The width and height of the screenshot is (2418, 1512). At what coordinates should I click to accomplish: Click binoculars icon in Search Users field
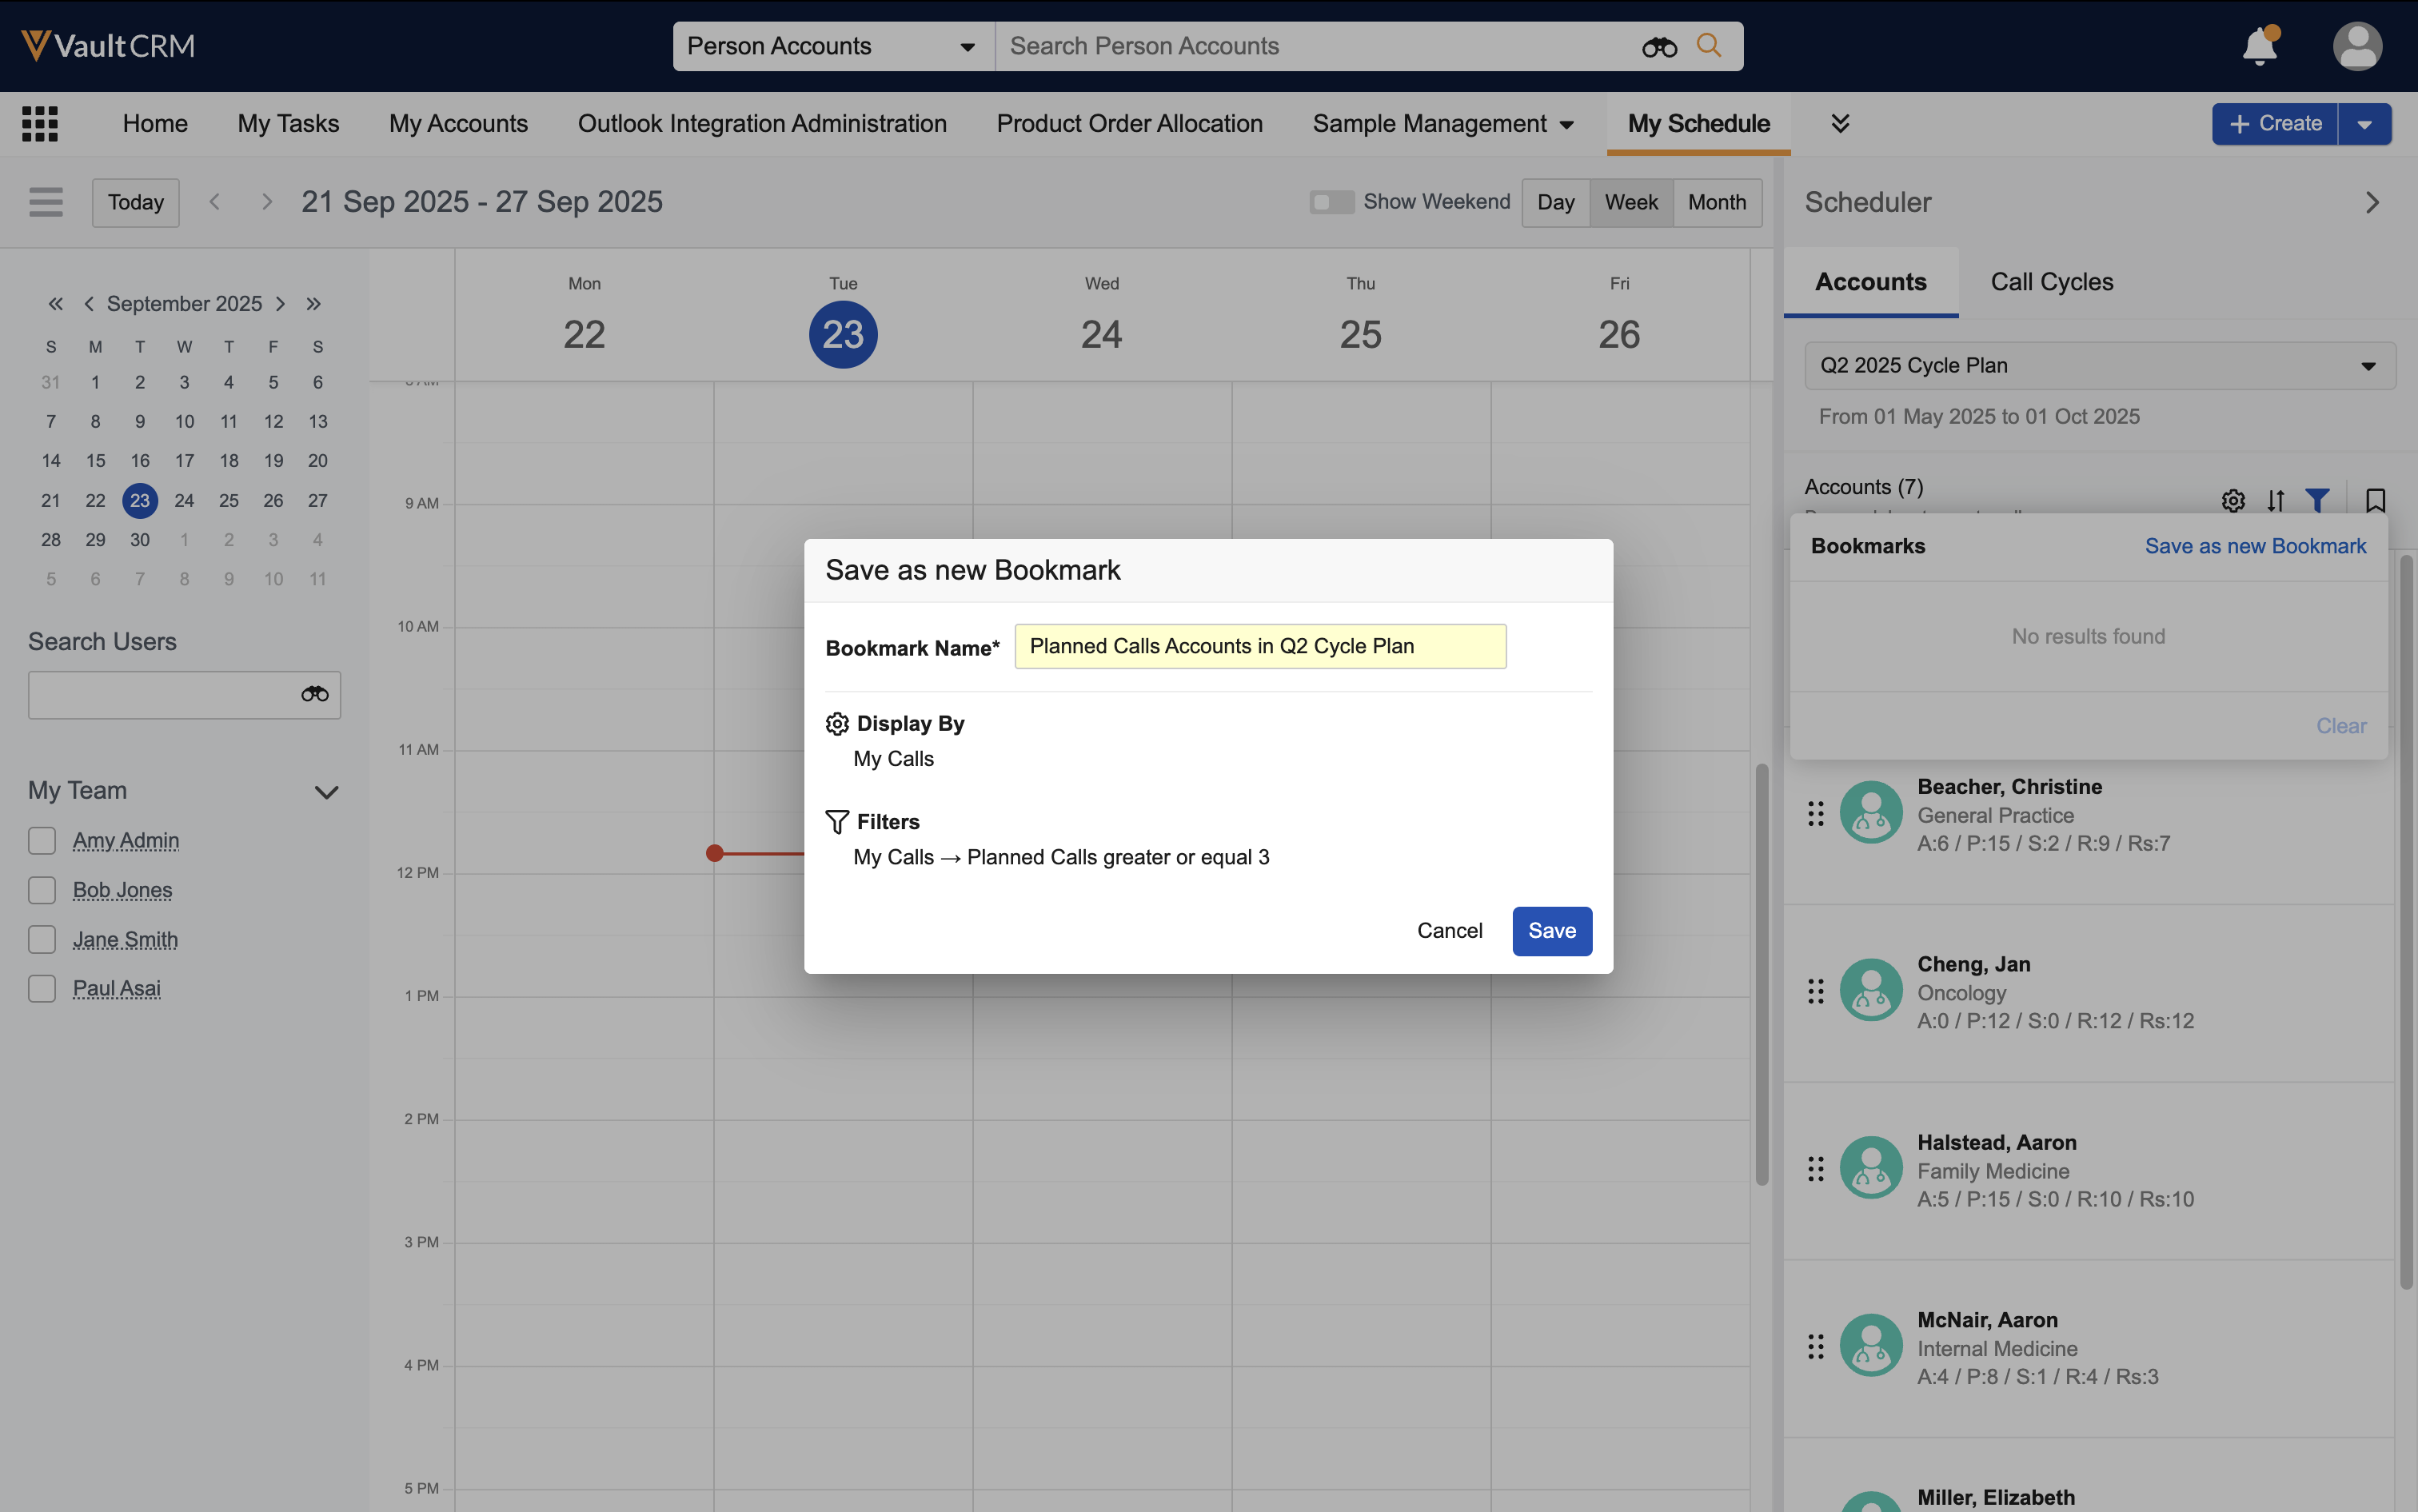[x=314, y=694]
